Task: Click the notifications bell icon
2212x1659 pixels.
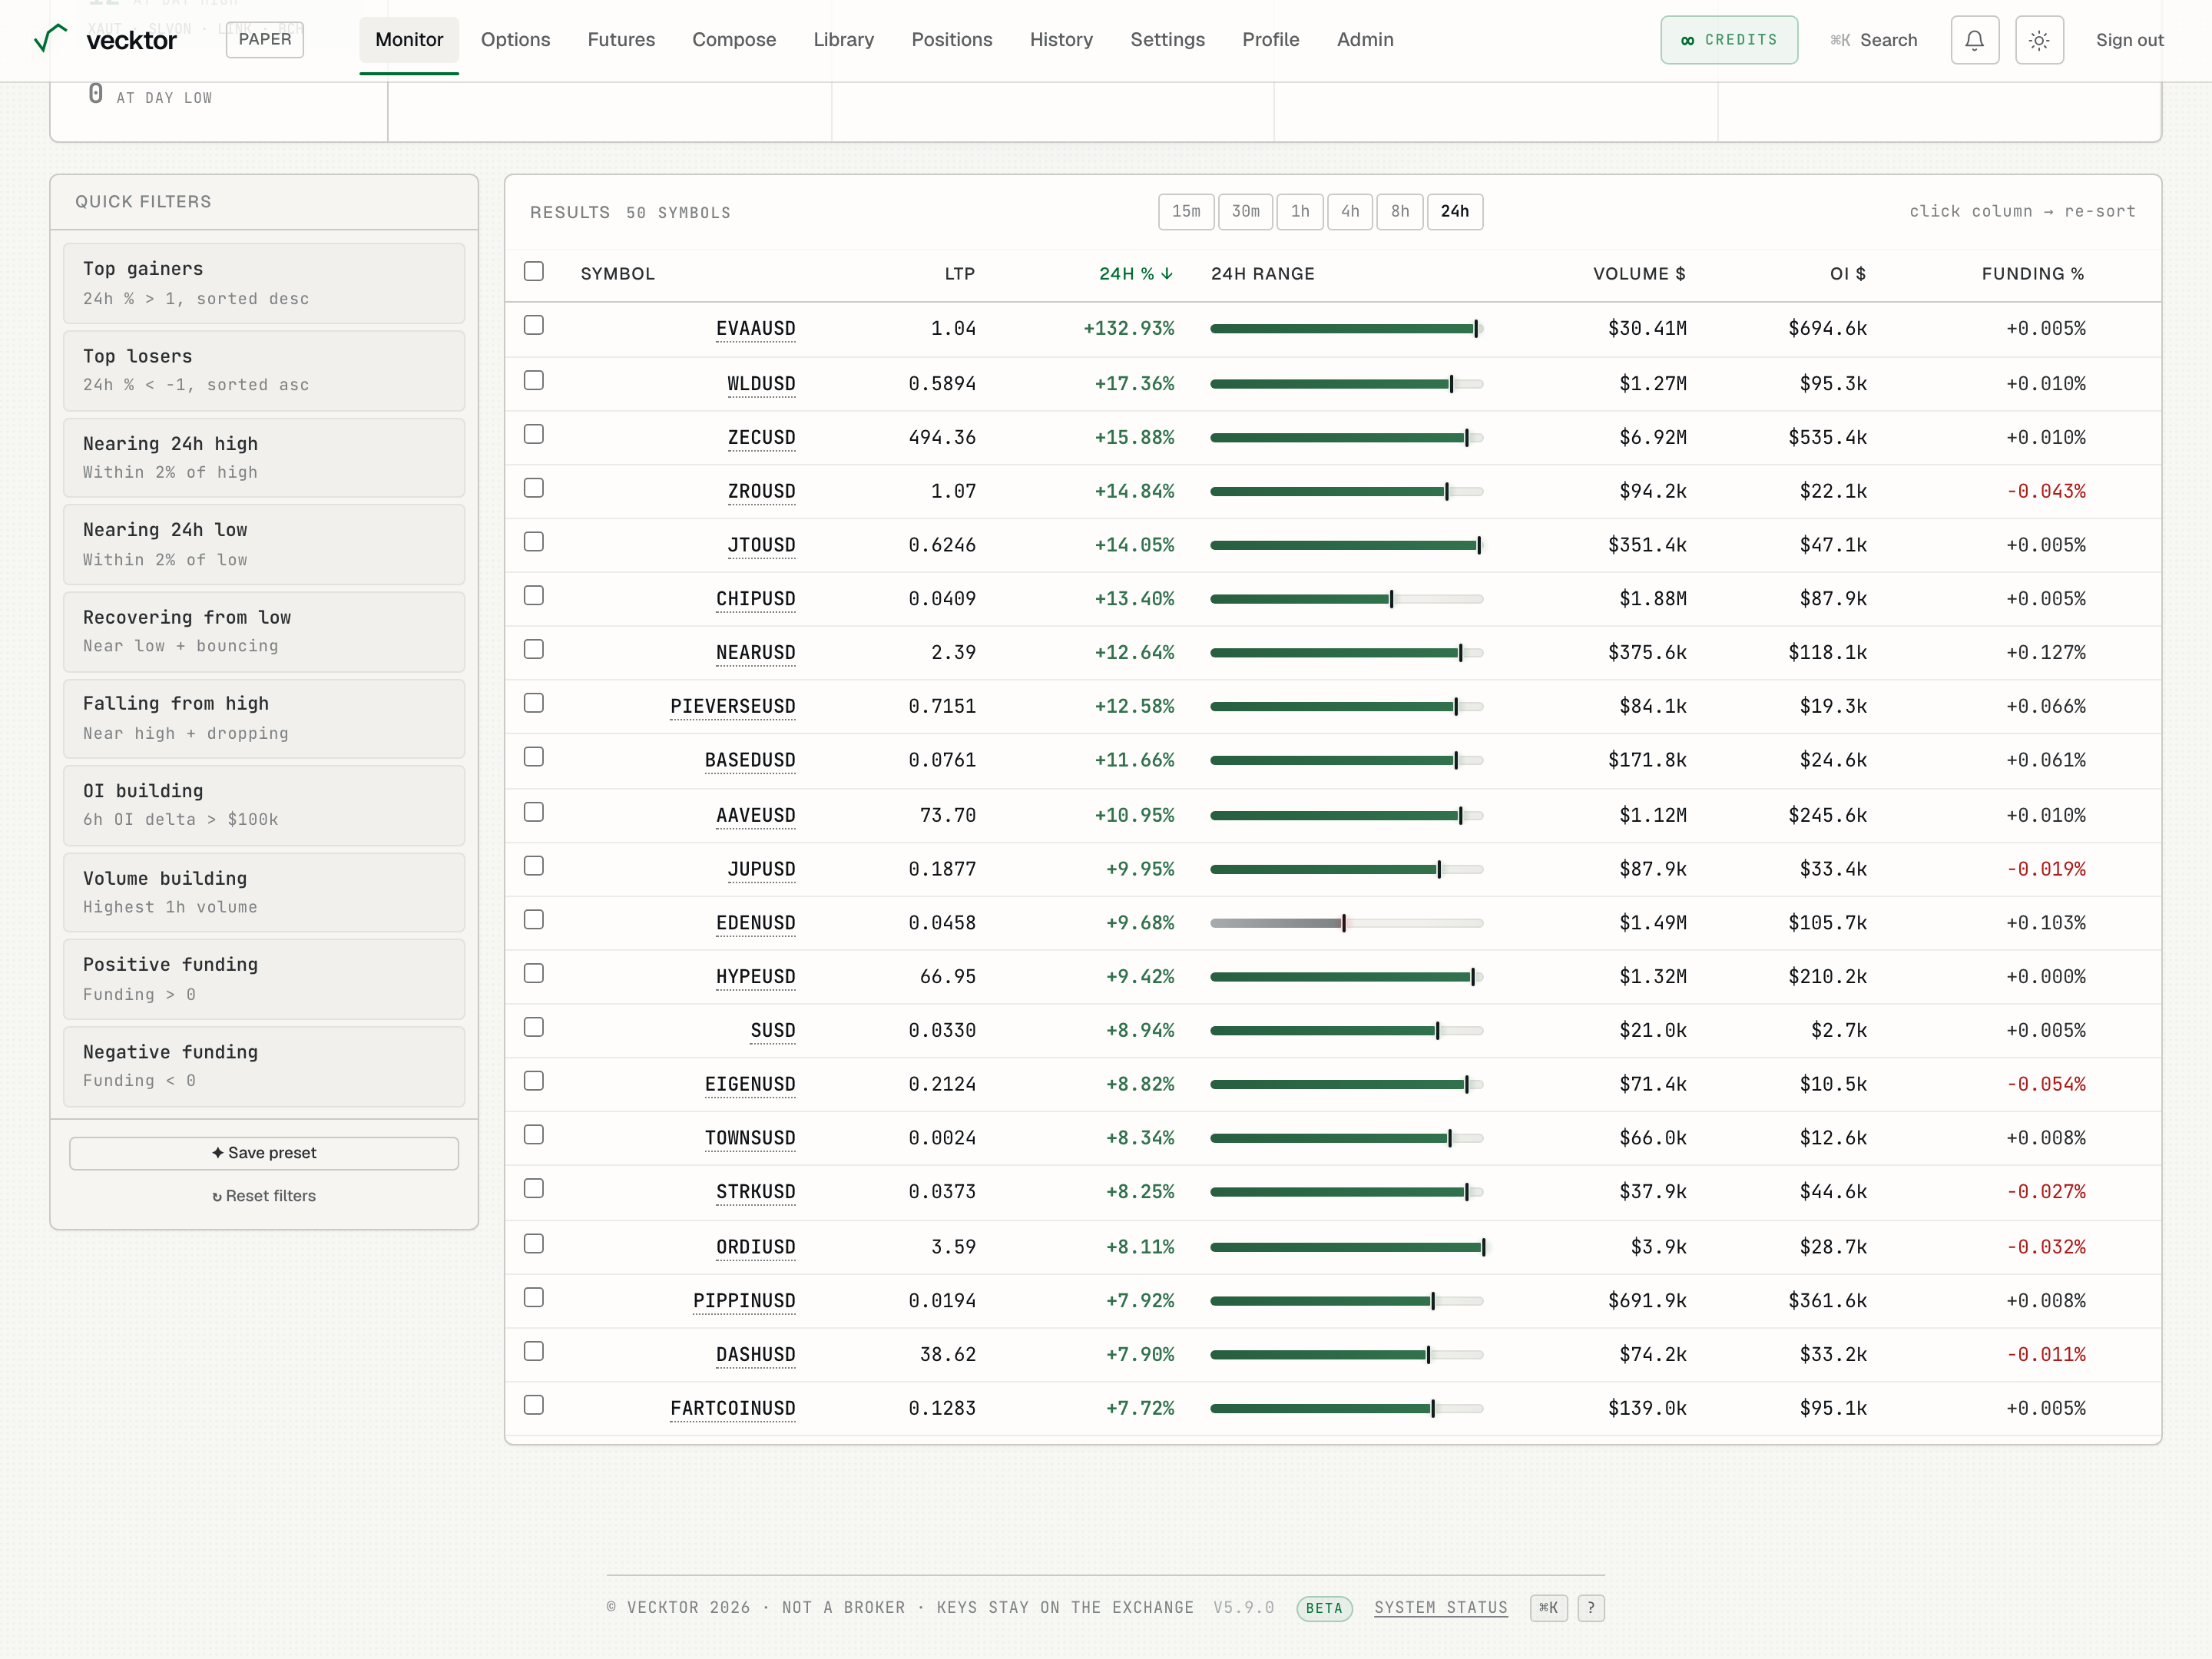Action: tap(1974, 40)
